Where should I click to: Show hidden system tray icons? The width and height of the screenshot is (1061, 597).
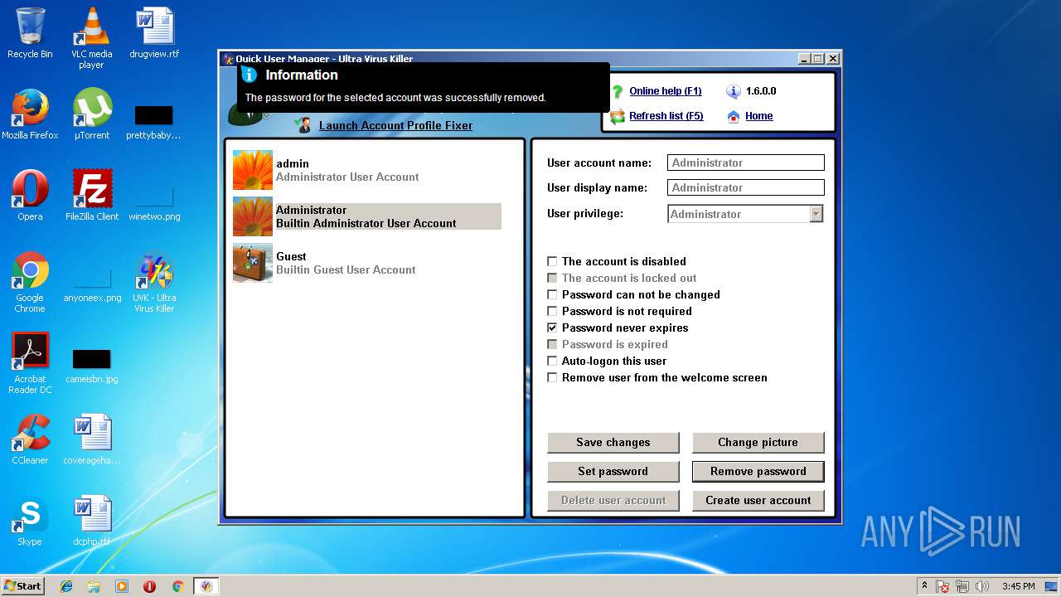tap(924, 585)
